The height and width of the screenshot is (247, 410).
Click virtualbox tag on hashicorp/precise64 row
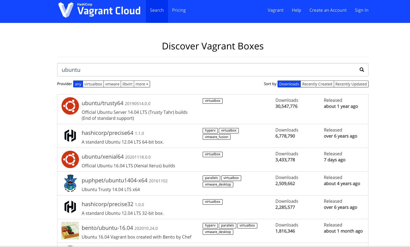pyautogui.click(x=229, y=131)
